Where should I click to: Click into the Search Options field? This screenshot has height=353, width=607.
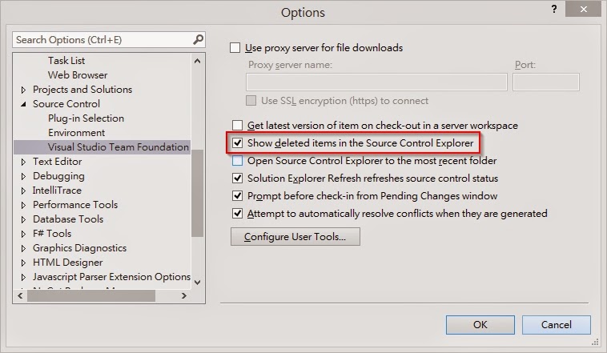tap(103, 39)
